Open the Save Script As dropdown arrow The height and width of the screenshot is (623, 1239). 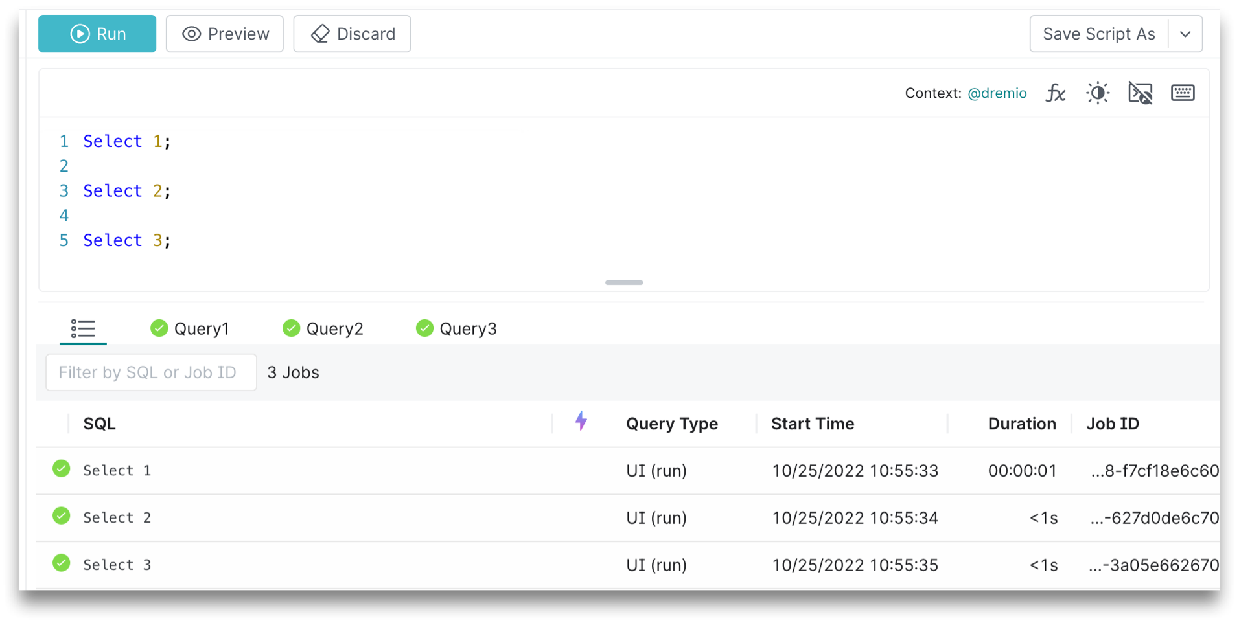1185,34
